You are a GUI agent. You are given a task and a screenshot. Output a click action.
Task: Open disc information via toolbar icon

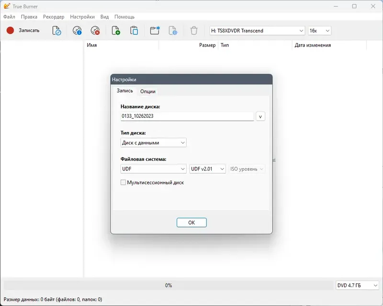pos(77,30)
